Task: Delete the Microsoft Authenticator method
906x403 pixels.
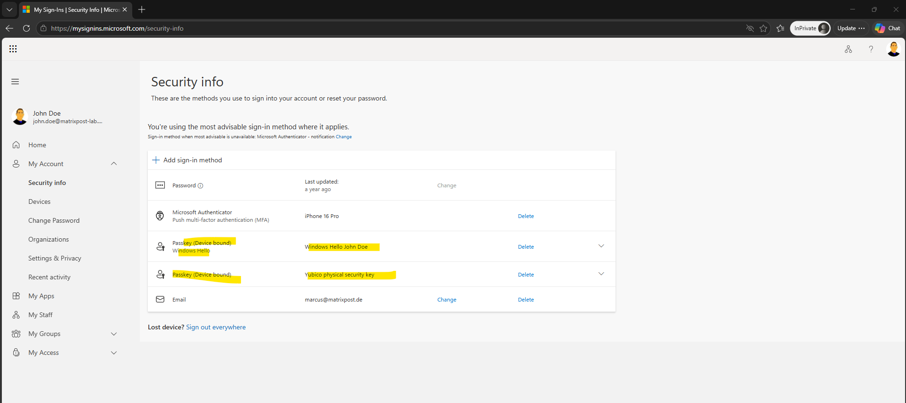Action: click(x=526, y=216)
